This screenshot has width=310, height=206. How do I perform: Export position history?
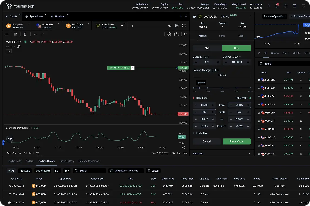point(153,171)
